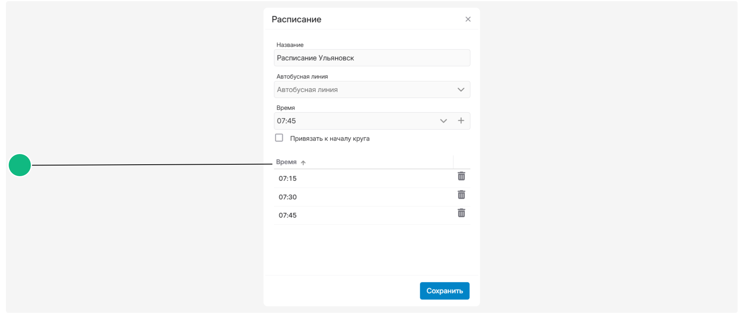The width and height of the screenshot is (739, 314).
Task: Click the 07:45 value in the time field
Action: pos(286,121)
